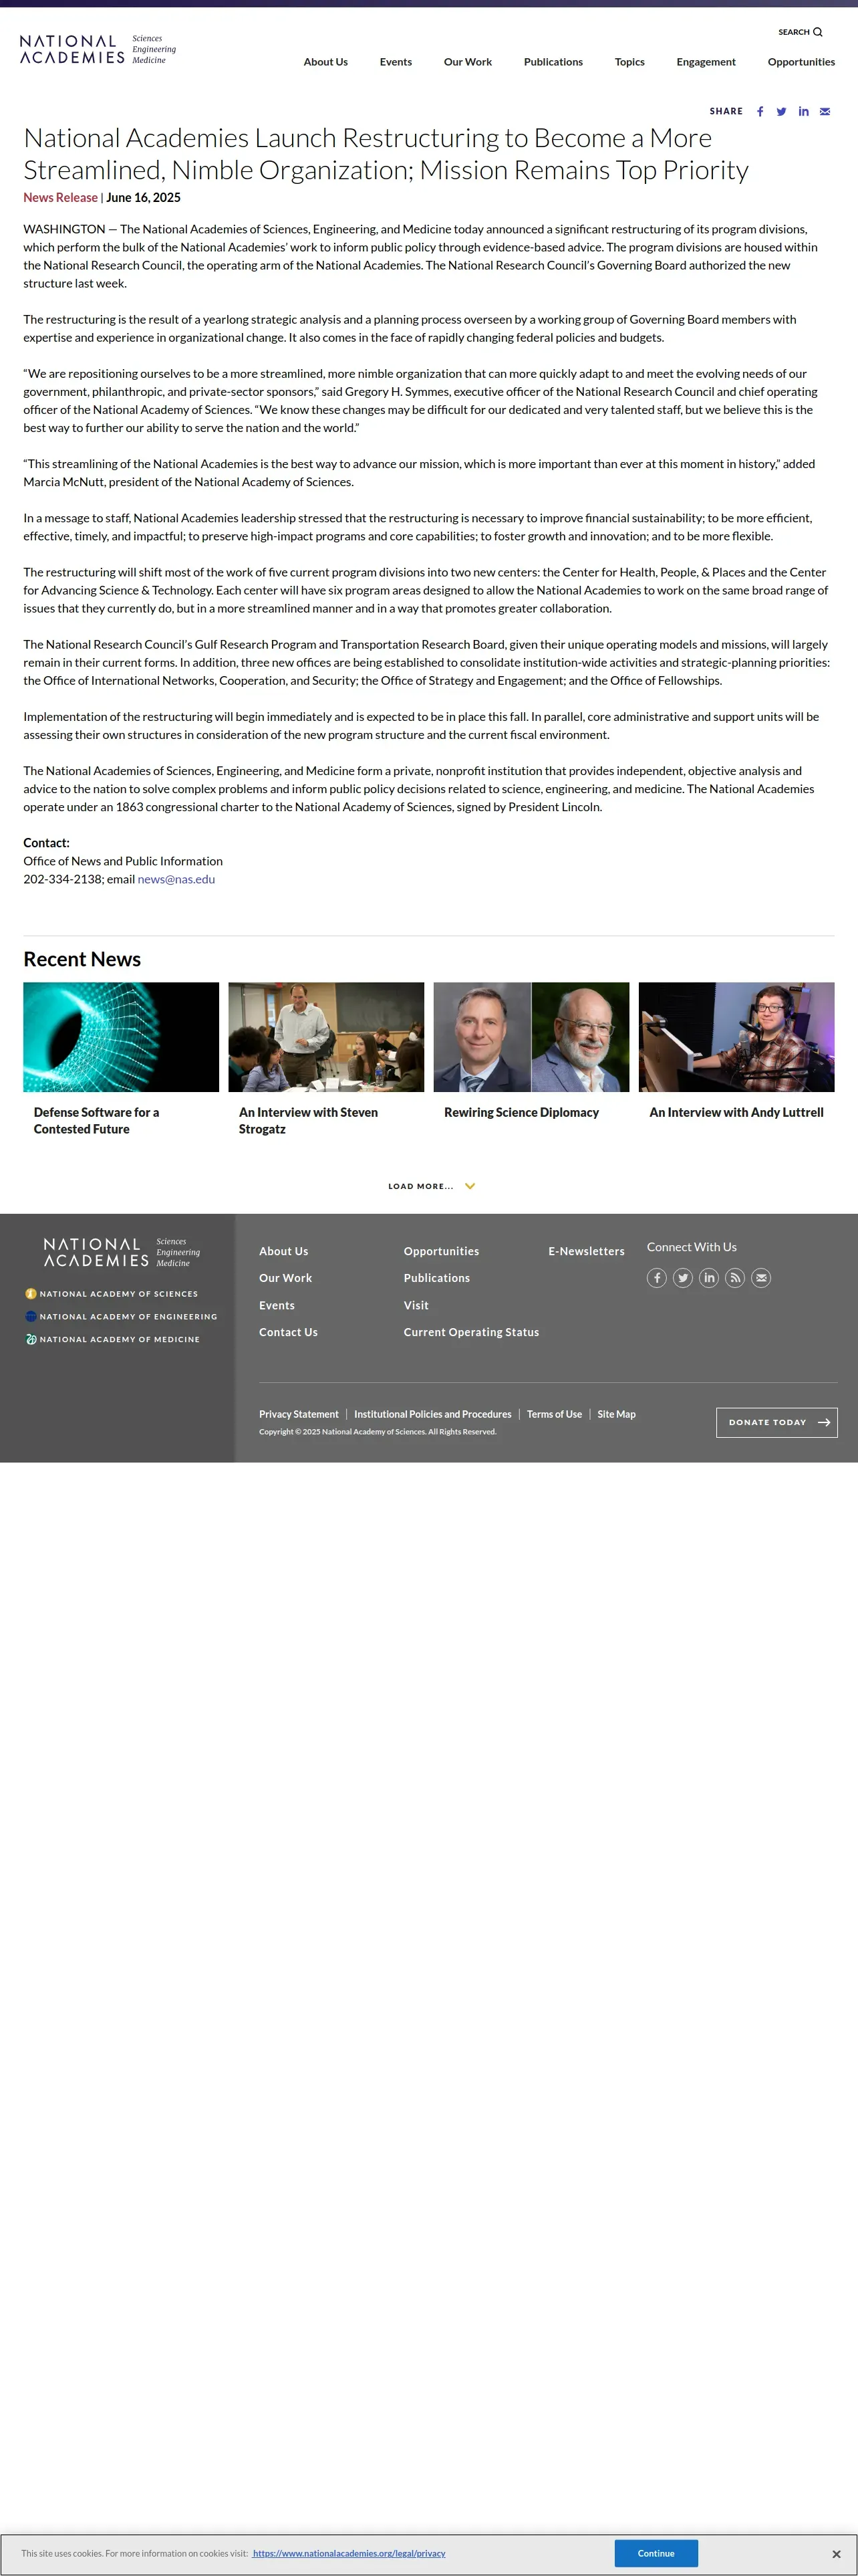Screen dimensions: 858x2576
Task: Open footer RSS feed icon
Action: pos(735,1278)
